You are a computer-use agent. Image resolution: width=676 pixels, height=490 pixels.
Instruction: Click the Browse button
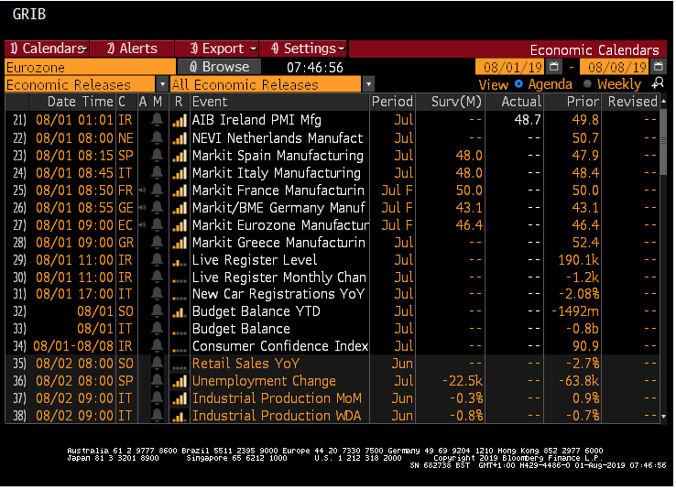pos(219,67)
